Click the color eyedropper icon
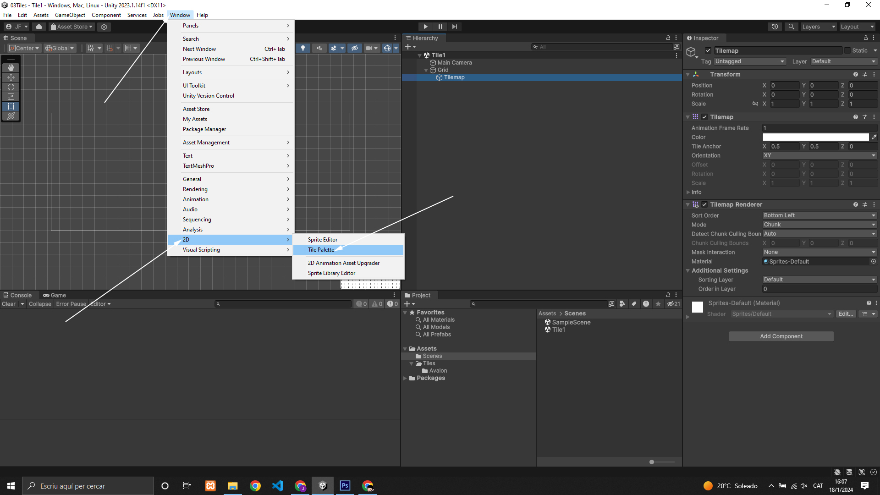The width and height of the screenshot is (880, 495). [x=874, y=137]
